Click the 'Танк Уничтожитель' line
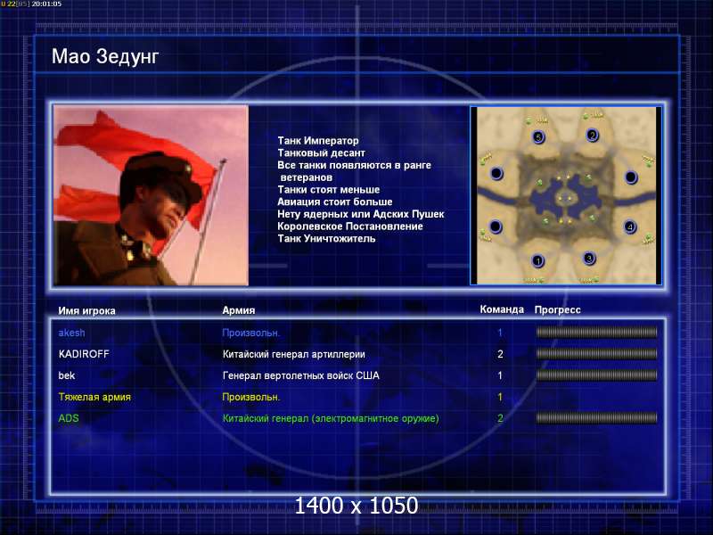The width and height of the screenshot is (713, 535). click(326, 238)
